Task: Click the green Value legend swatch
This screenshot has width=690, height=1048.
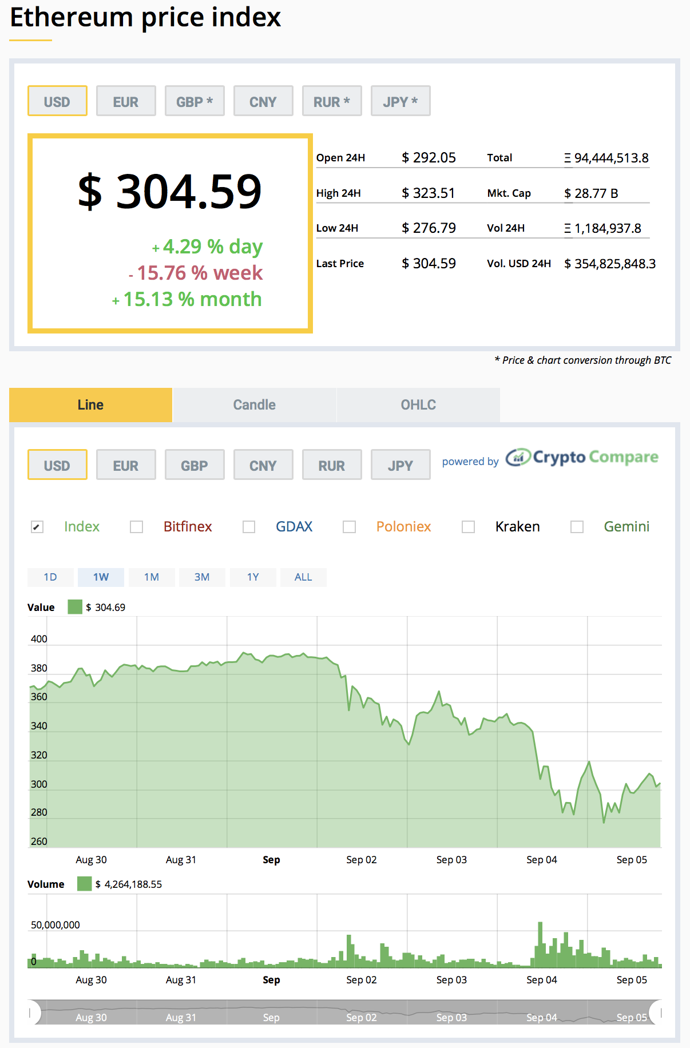Action: (75, 607)
